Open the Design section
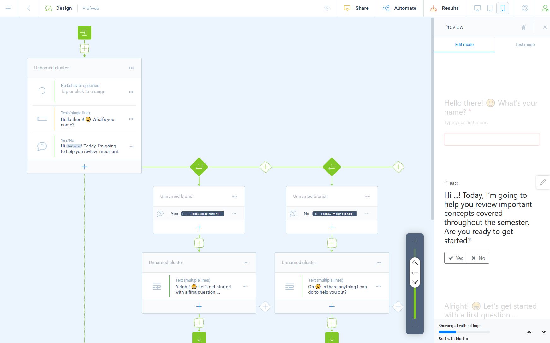 point(59,8)
